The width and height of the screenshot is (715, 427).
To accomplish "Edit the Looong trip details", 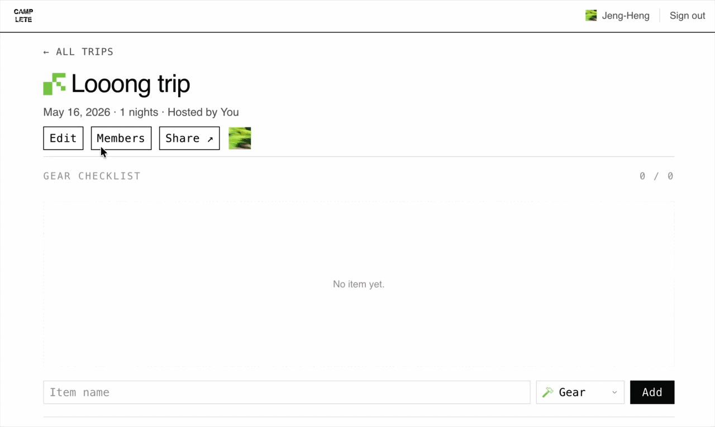I will click(x=63, y=138).
